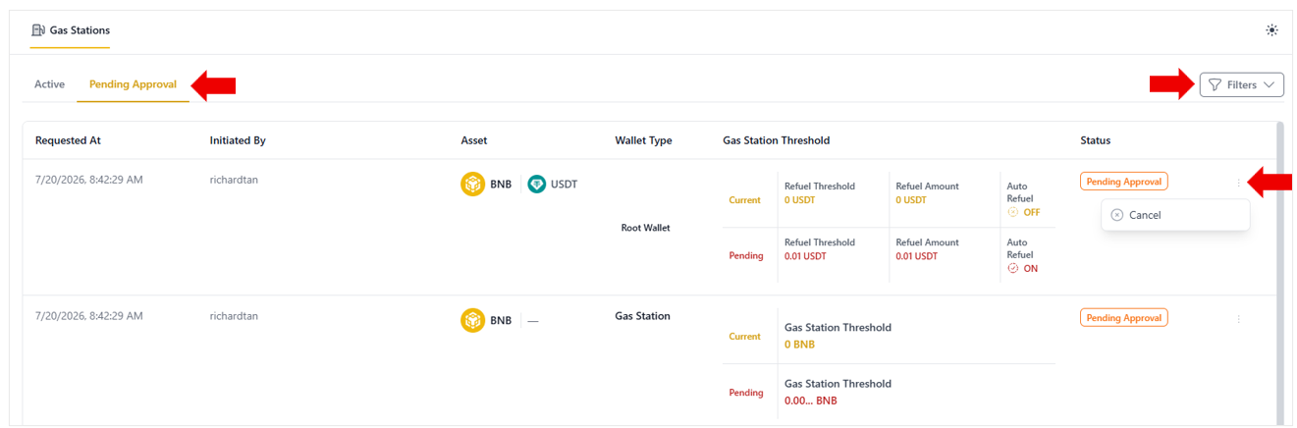This screenshot has width=1297, height=428.
Task: Click the pending Refuel Threshold 0.01 USDT value
Action: point(805,256)
